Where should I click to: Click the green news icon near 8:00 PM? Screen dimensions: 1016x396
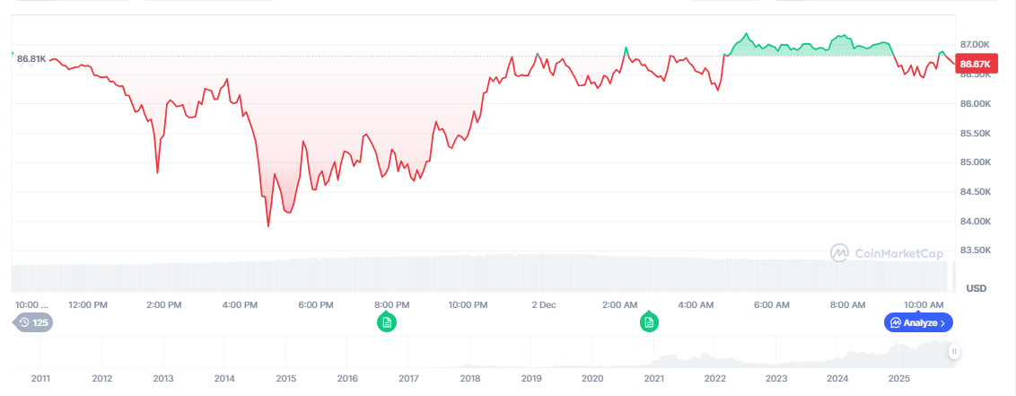point(387,321)
